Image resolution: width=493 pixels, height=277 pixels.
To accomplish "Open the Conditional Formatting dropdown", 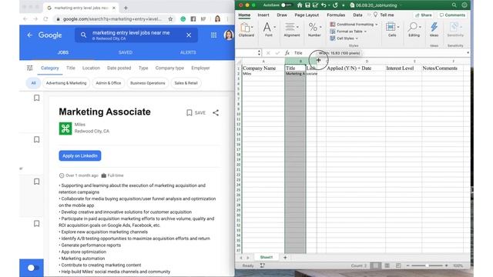I will click(x=354, y=24).
